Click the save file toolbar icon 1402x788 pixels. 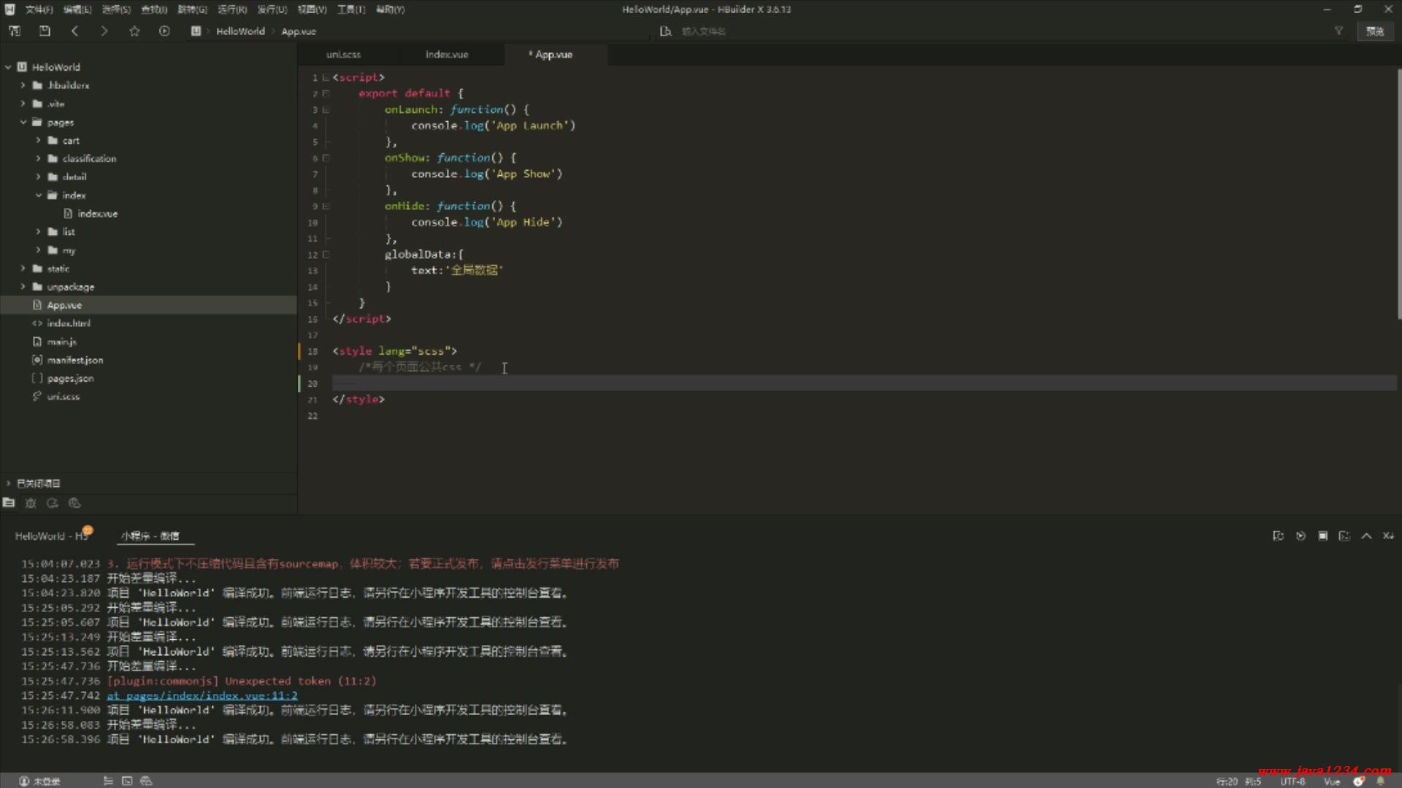coord(45,31)
